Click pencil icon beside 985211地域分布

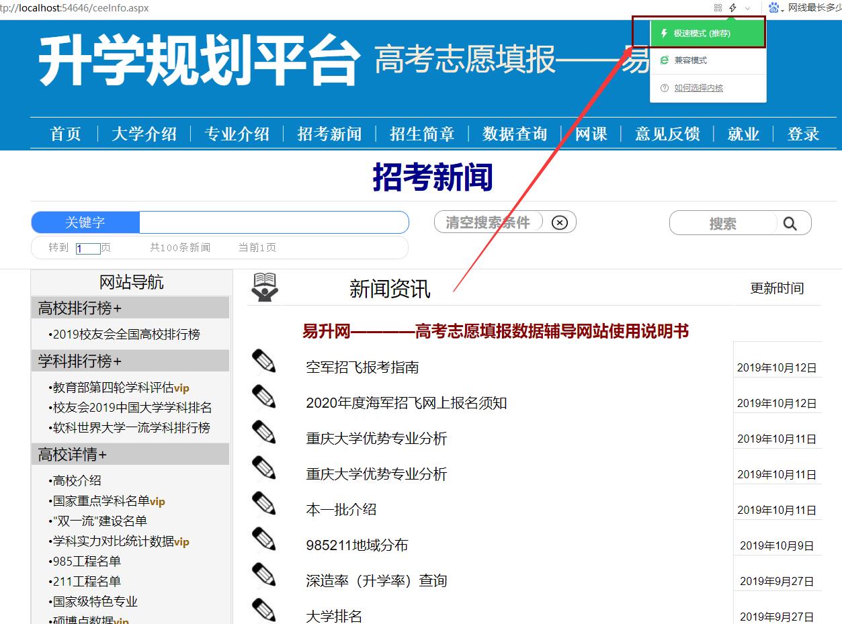click(x=264, y=539)
